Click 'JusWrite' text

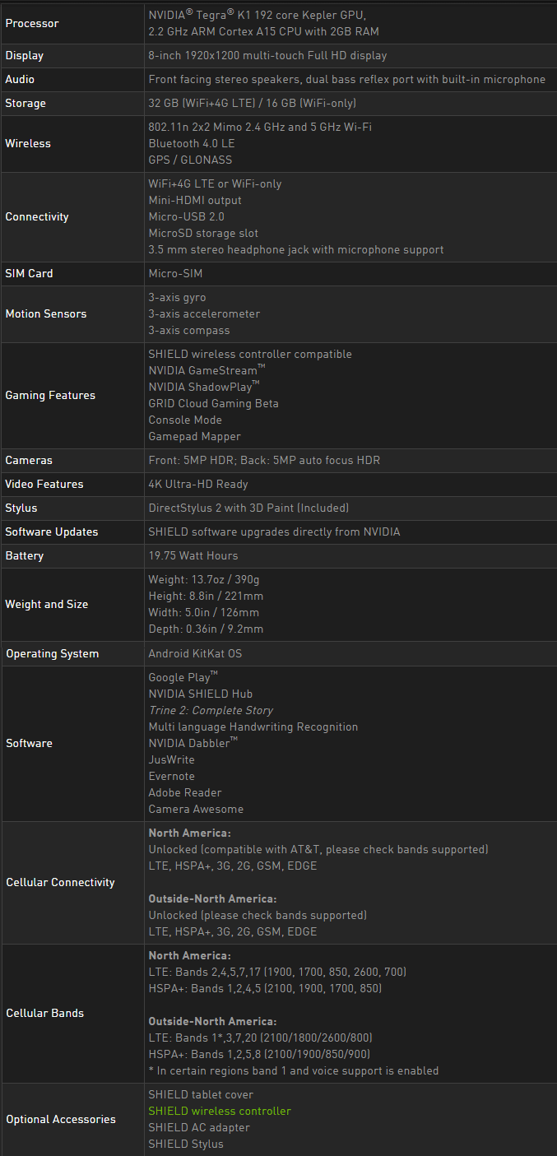171,759
